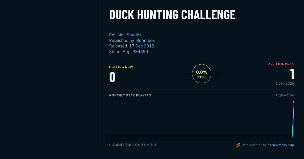Click the Playing Now label
304x159 pixels.
121,67
